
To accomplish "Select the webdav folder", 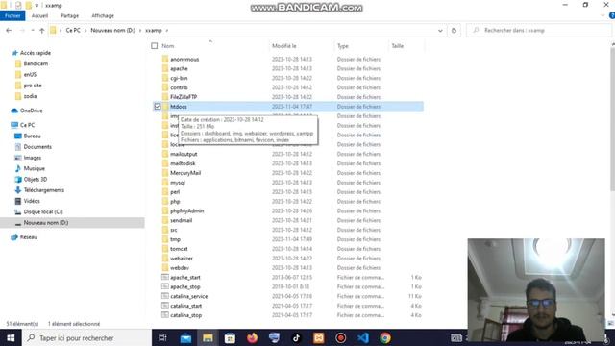I will click(x=180, y=268).
